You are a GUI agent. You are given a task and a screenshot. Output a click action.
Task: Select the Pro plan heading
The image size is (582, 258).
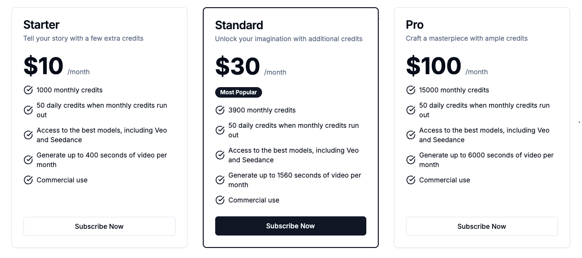(415, 25)
